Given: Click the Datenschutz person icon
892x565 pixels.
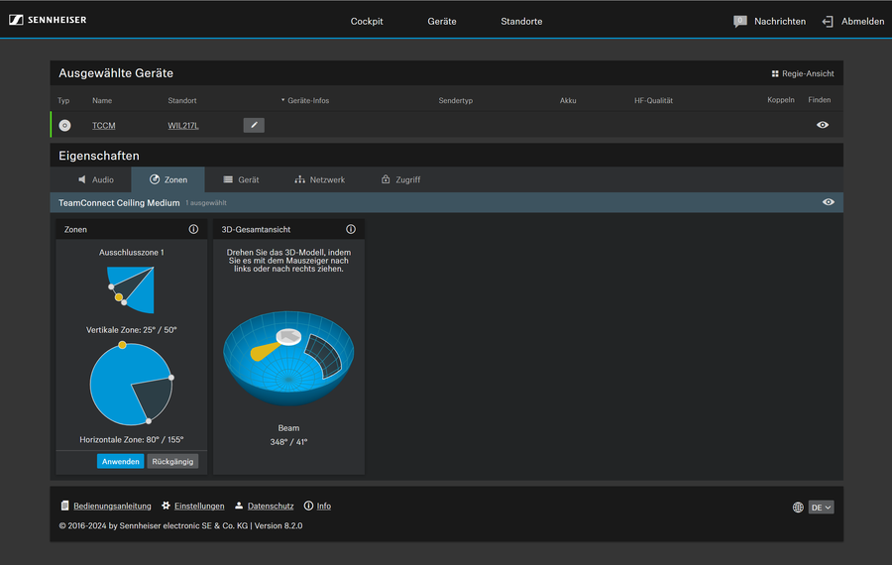Looking at the screenshot, I should (239, 506).
